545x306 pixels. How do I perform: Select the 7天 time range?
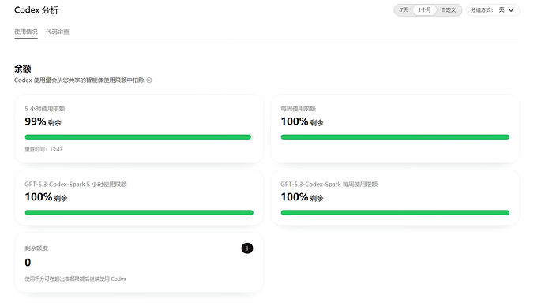[x=404, y=10]
